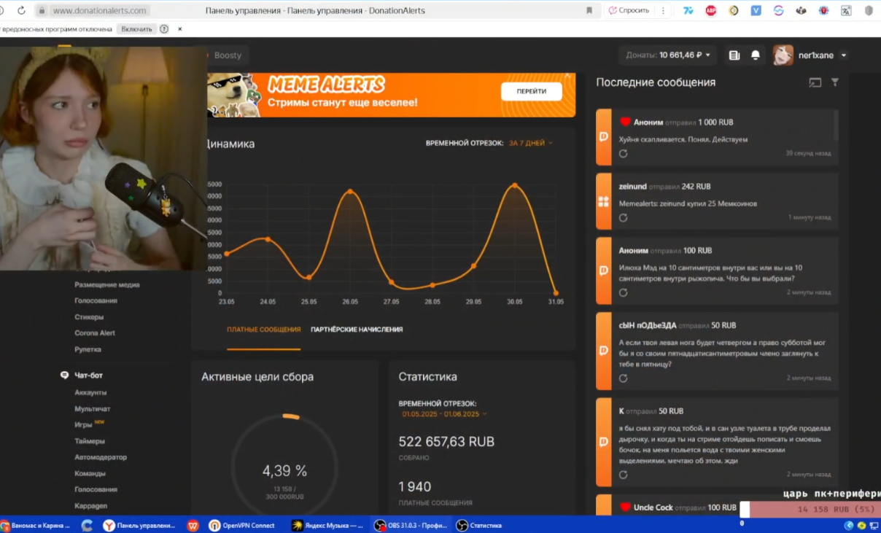Viewport: 881px width, 533px height.
Task: Replay the сЫН пОДЬеЗДА 50 RUB alert
Action: (x=623, y=378)
